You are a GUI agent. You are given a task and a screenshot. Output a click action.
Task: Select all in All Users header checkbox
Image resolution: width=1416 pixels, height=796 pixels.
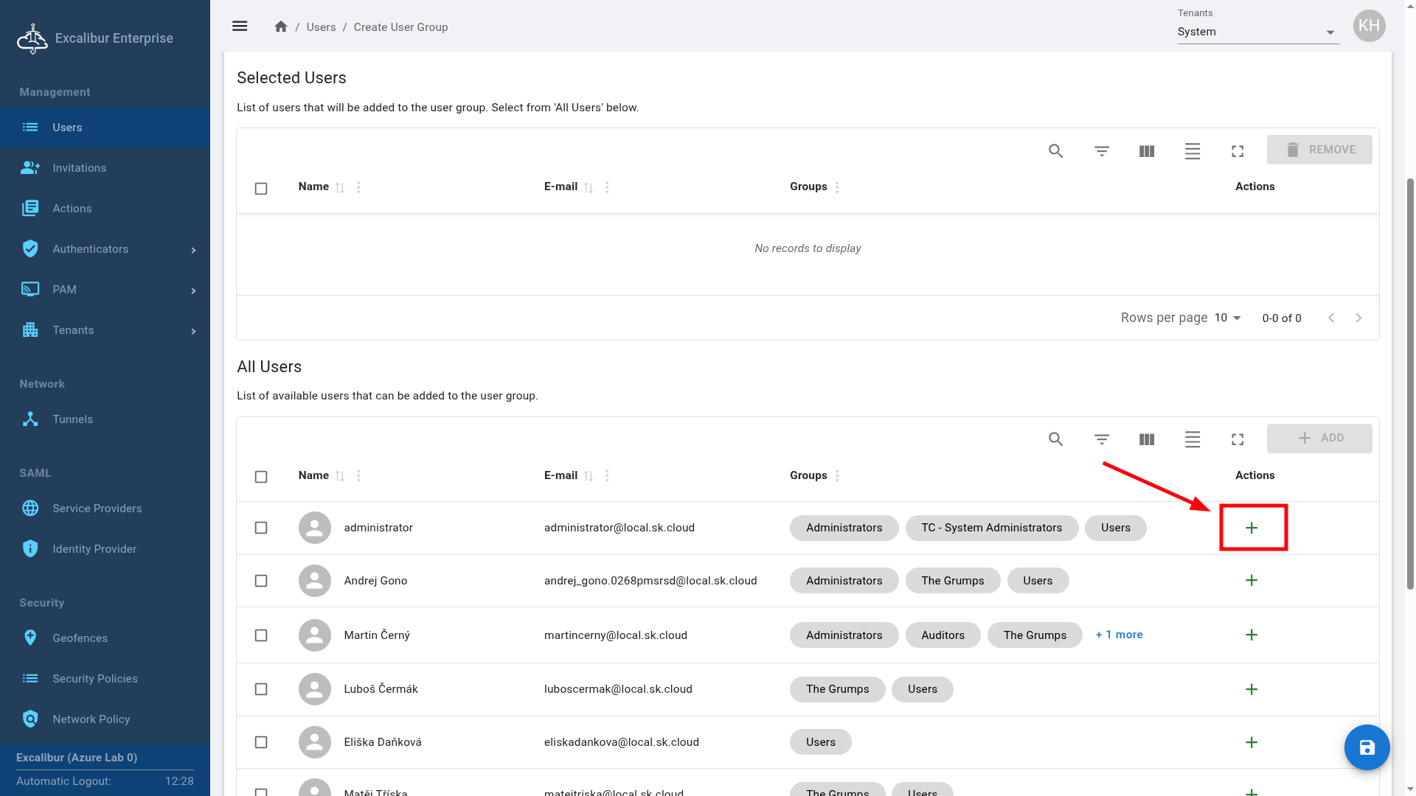point(261,477)
